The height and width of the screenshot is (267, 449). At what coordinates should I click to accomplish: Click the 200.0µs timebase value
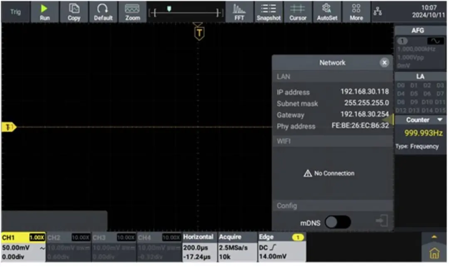(195, 247)
